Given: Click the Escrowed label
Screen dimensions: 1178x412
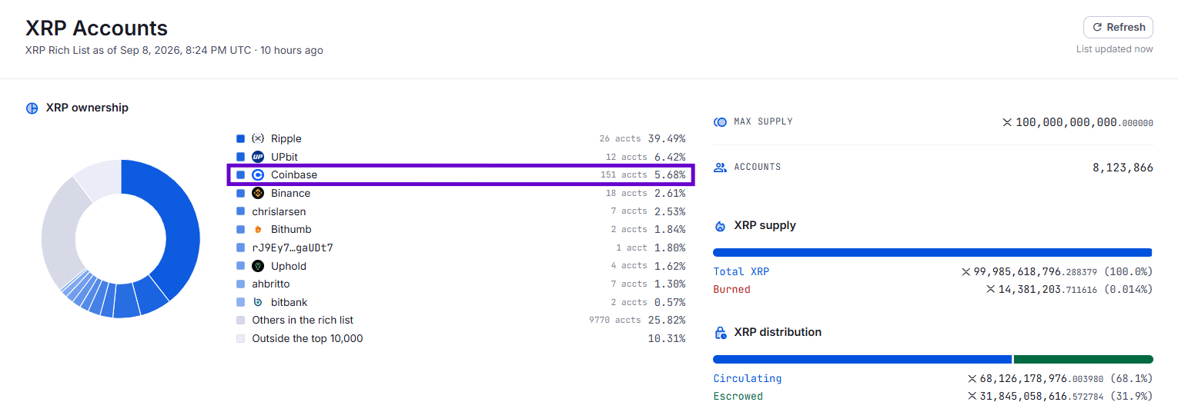Looking at the screenshot, I should click(738, 396).
